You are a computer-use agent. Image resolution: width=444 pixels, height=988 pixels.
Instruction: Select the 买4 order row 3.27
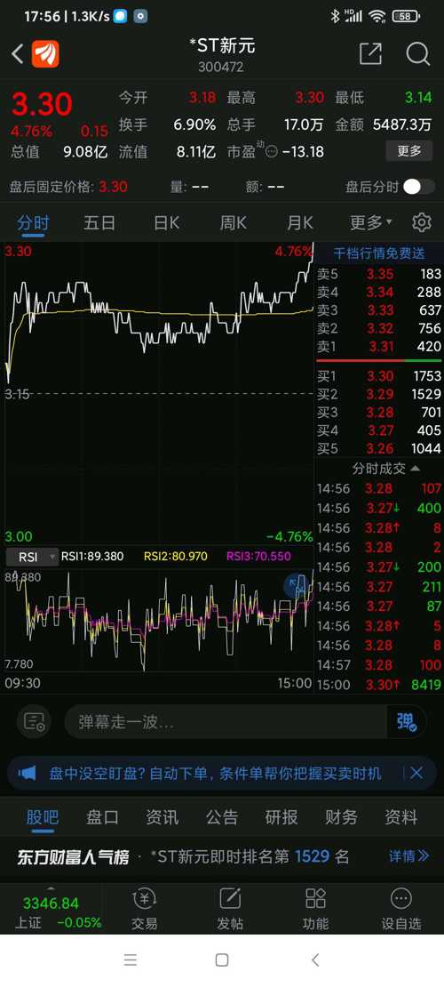[378, 430]
